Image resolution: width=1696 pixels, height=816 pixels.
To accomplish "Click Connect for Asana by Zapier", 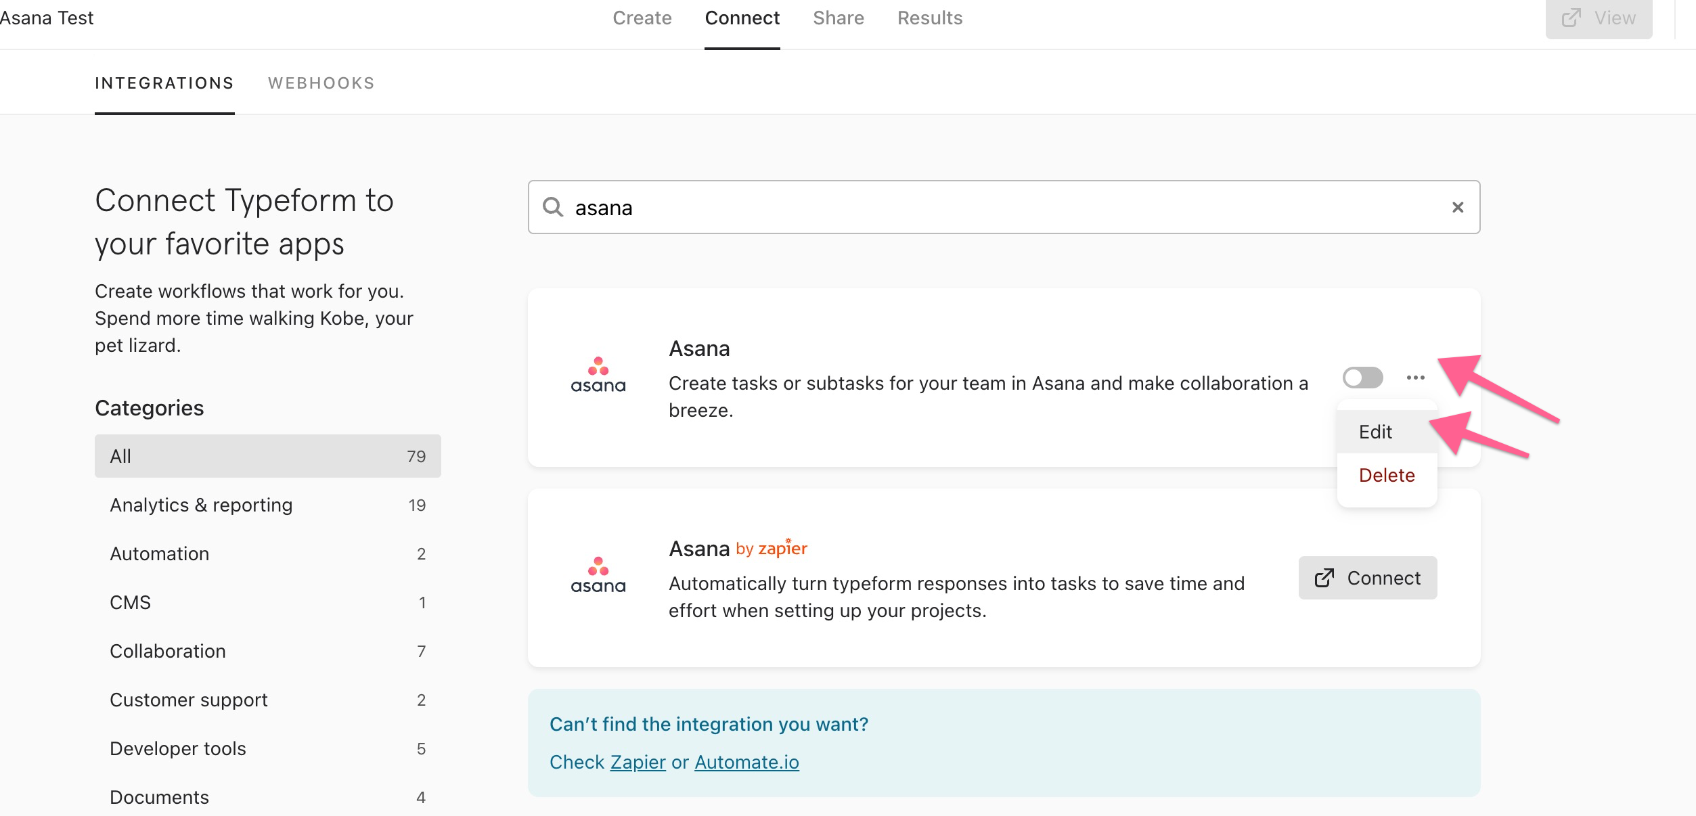I will [1367, 578].
